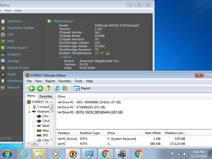Switch to EVEREST Menu tab
Image resolution: width=212 pixels, height=159 pixels.
coord(31,96)
